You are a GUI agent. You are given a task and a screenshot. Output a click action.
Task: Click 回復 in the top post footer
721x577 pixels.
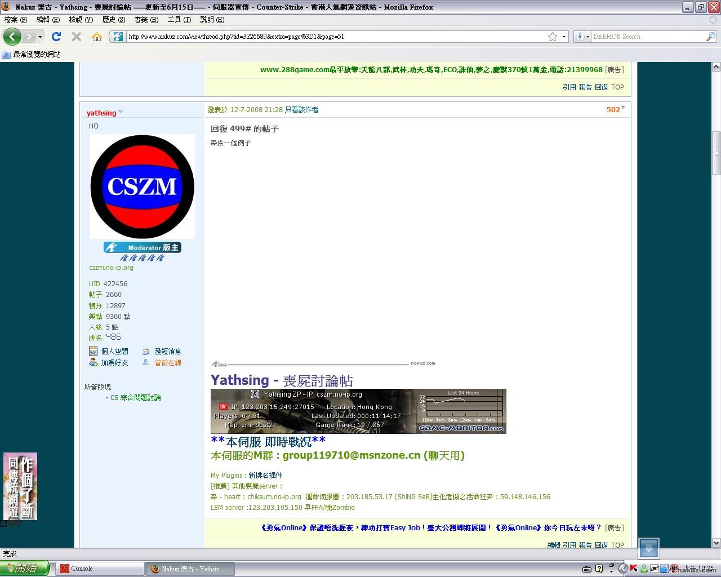(x=602, y=87)
